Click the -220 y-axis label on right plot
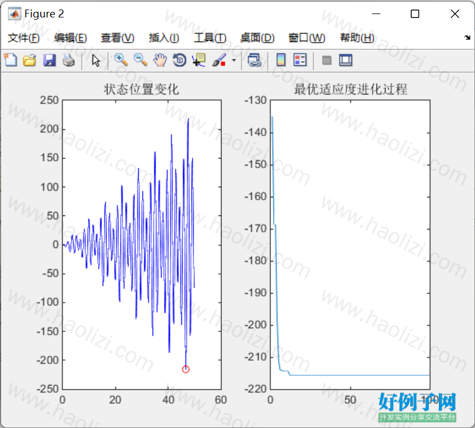This screenshot has height=428, width=475. pos(255,389)
